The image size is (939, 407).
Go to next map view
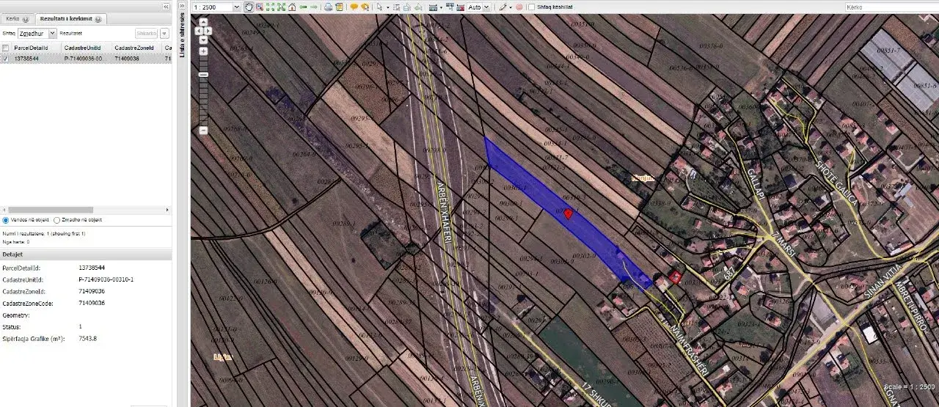tap(313, 7)
